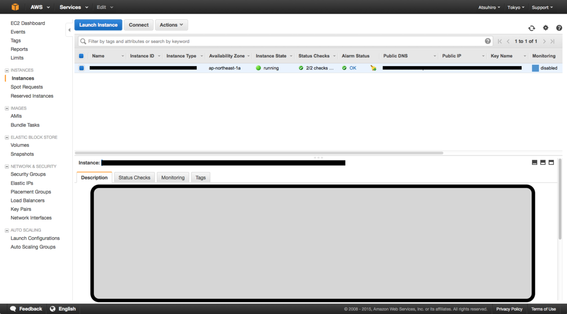
Task: Go to previous page of results
Action: 508,42
